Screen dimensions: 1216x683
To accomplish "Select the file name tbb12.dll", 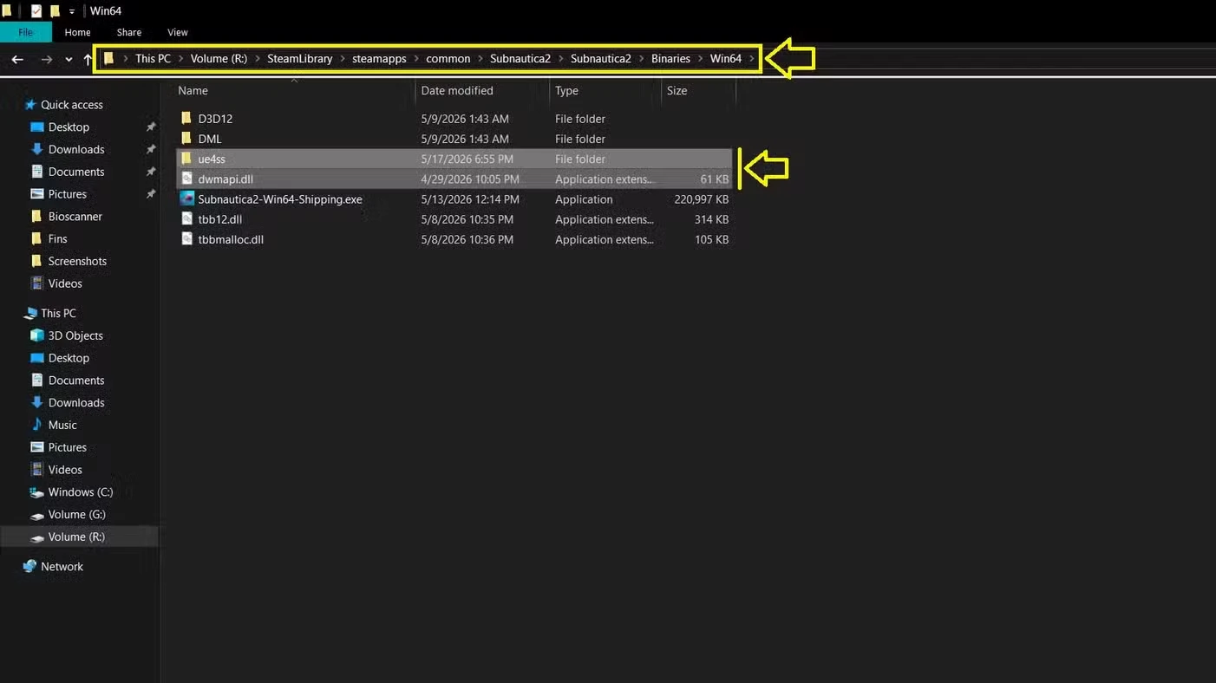I will (x=220, y=219).
